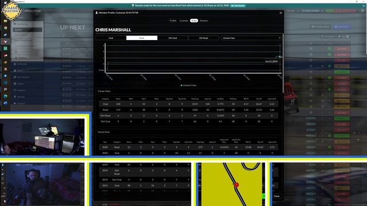Close the Member Profile dialog with X
367x206 pixels.
tap(280, 13)
